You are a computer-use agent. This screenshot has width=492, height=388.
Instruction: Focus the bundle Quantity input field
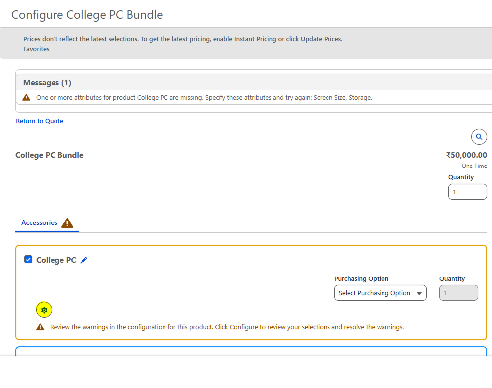(467, 192)
